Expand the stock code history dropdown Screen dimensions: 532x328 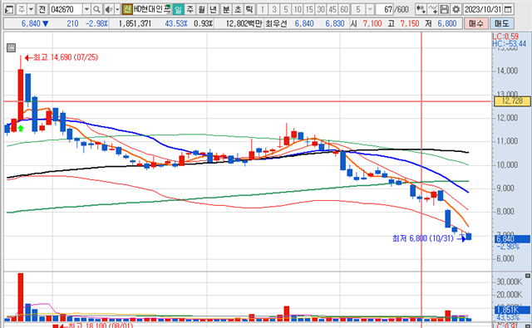coord(86,9)
